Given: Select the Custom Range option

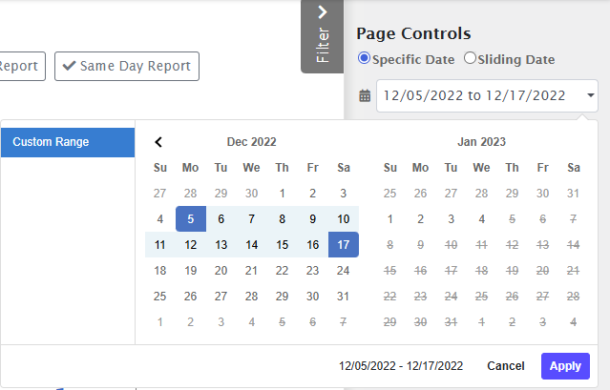Looking at the screenshot, I should pyautogui.click(x=68, y=142).
